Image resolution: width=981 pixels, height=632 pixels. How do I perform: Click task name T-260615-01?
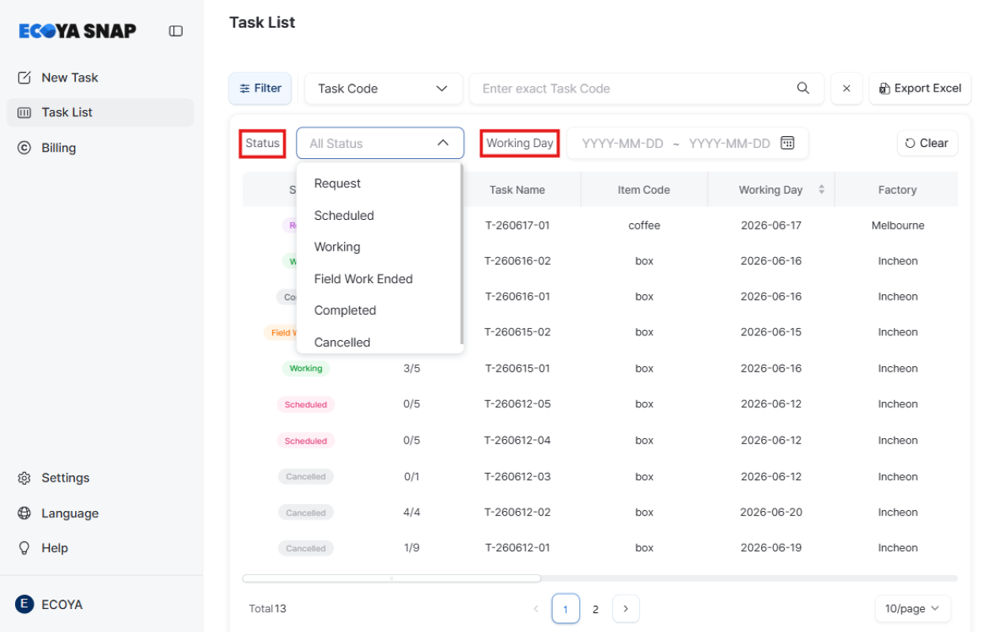coord(517,369)
